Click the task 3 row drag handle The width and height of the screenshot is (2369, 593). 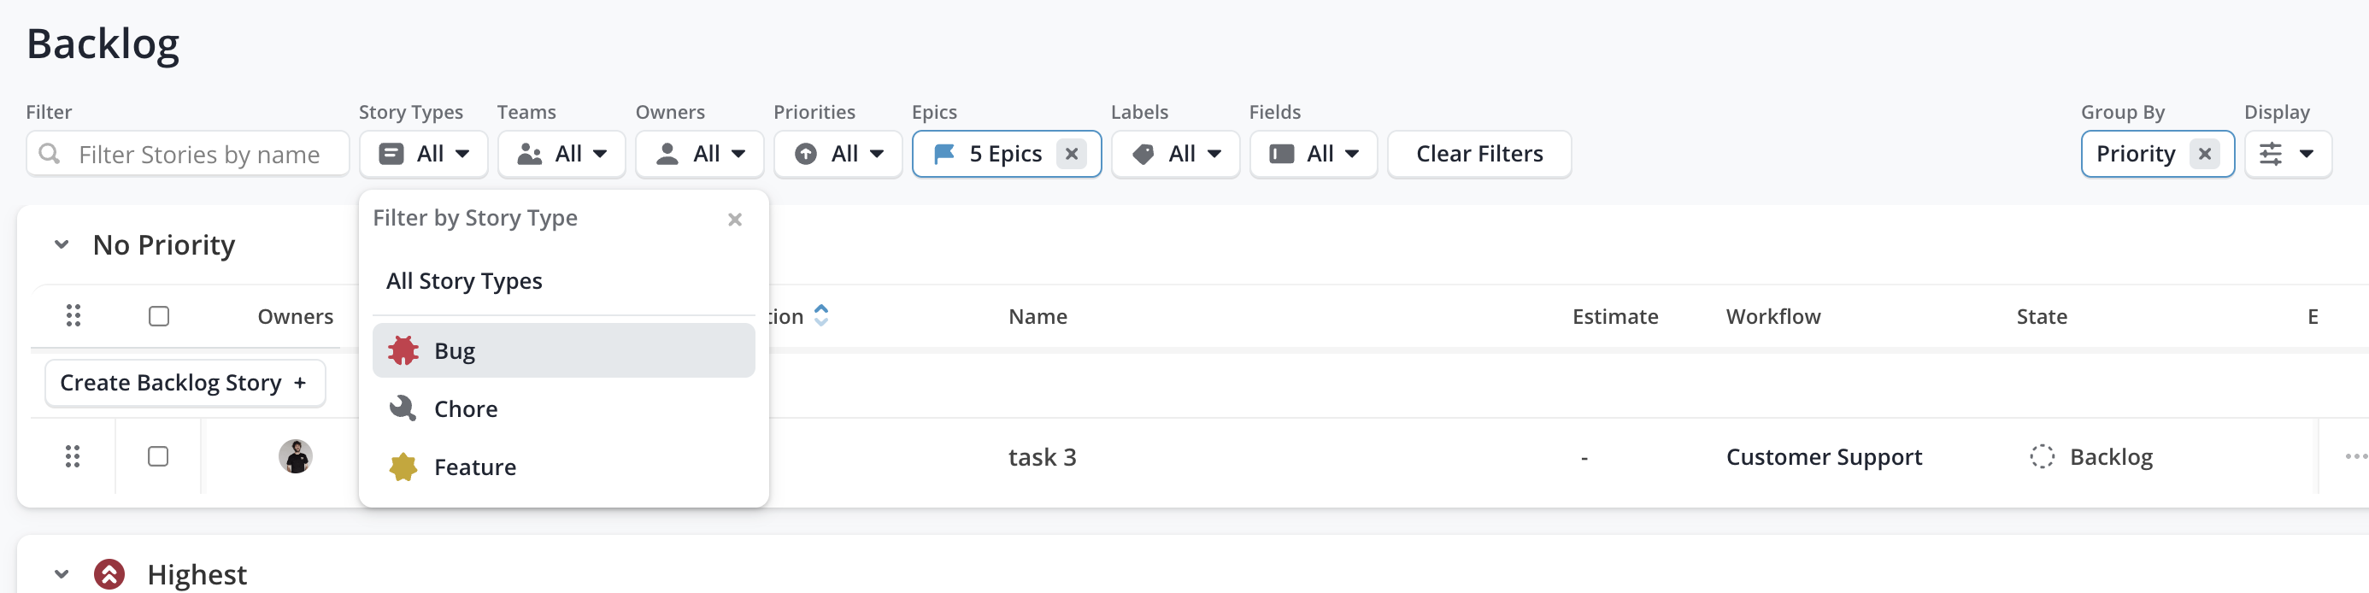point(73,457)
